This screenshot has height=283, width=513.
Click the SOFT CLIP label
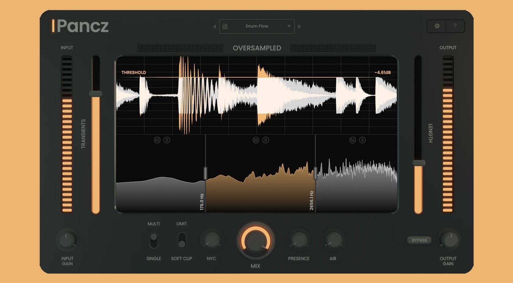point(182,258)
